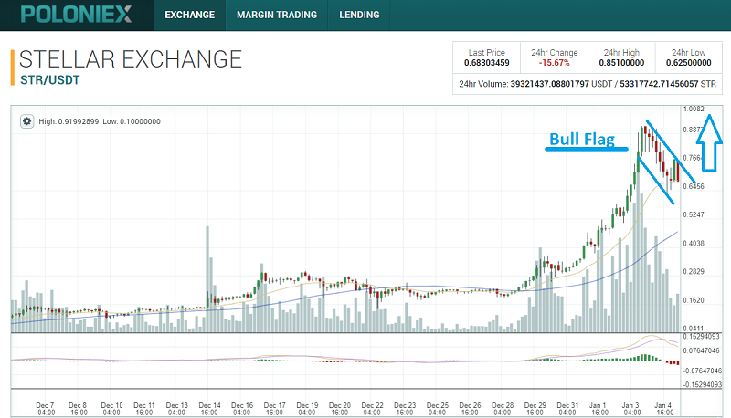Click the MACD 0.07647046 axis label
This screenshot has width=731, height=418.
702,350
